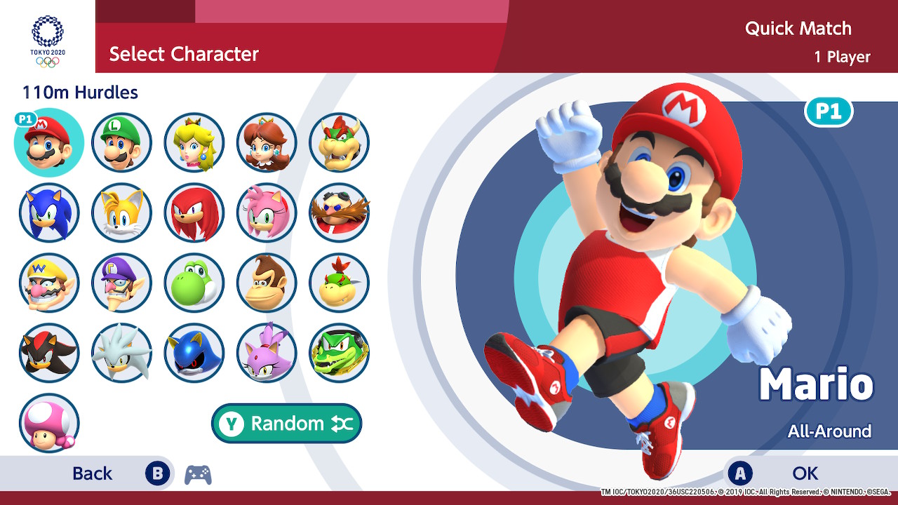The image size is (898, 505).
Task: Pick Bowser from the character grid
Action: [x=340, y=142]
